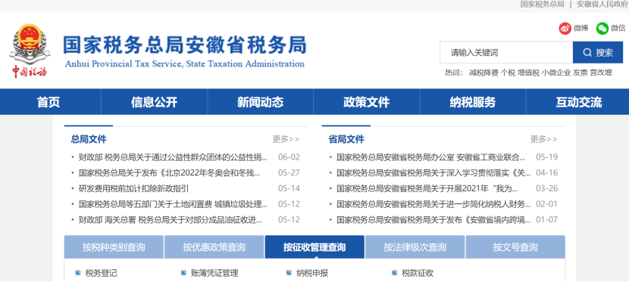
Task: Open the 海关总署 成品油 article
Action: coord(171,219)
